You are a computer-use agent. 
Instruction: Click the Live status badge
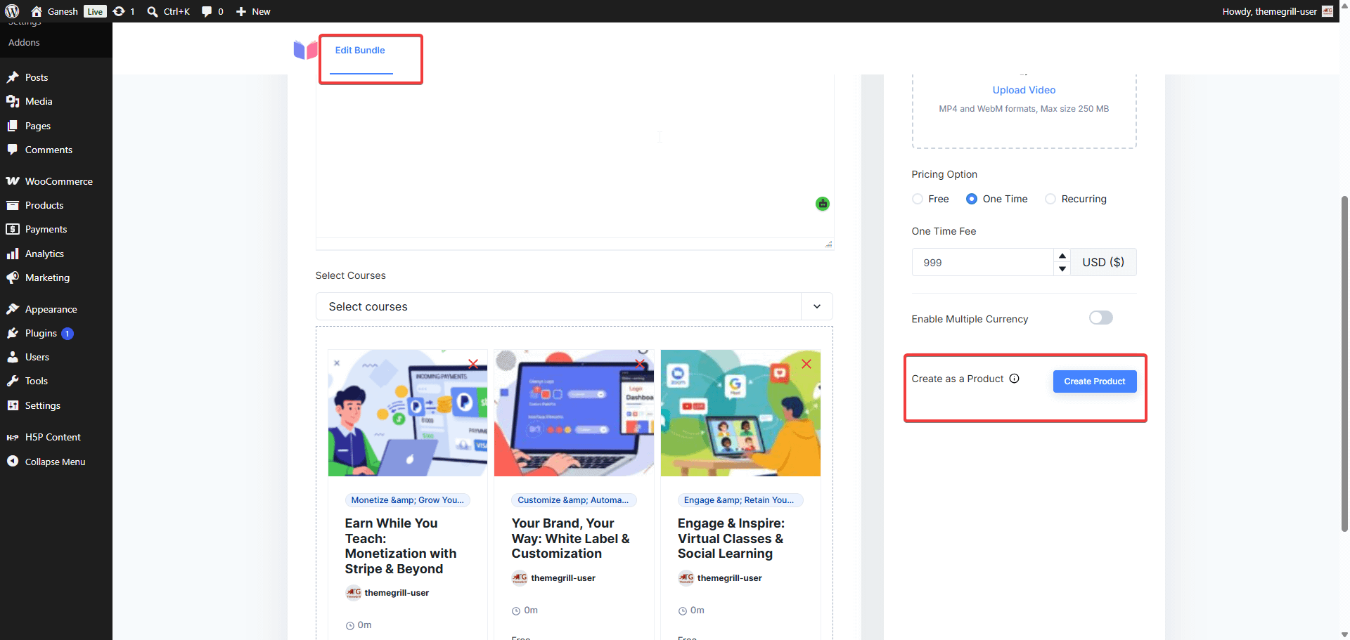[95, 11]
